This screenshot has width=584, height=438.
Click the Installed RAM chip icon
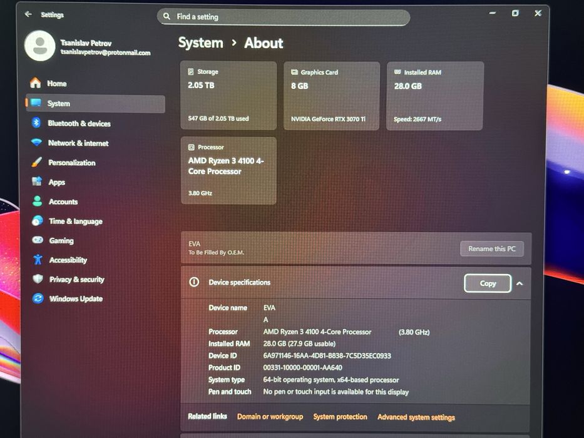397,72
